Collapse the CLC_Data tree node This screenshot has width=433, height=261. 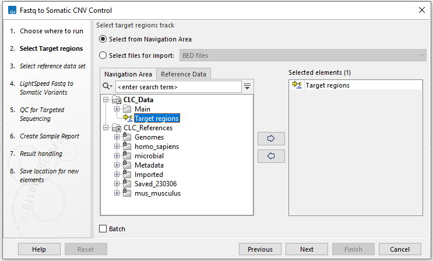point(105,100)
